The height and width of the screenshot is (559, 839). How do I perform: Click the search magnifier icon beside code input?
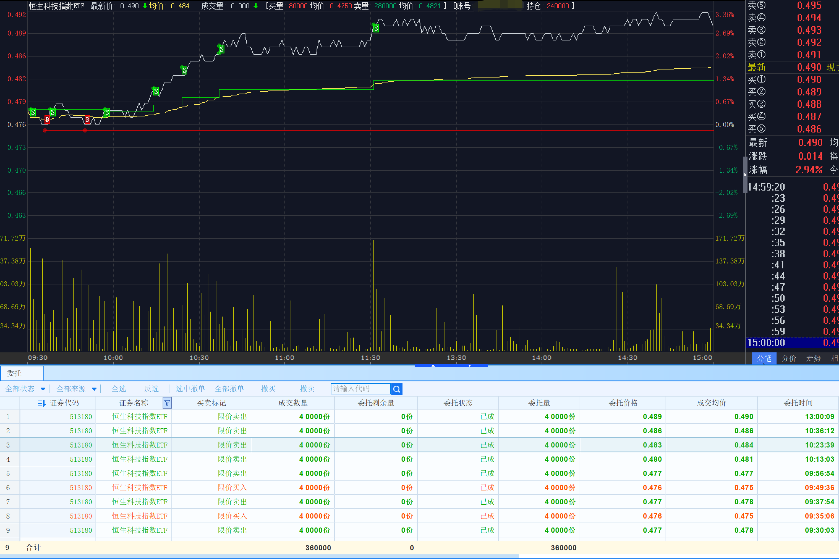[x=397, y=389]
